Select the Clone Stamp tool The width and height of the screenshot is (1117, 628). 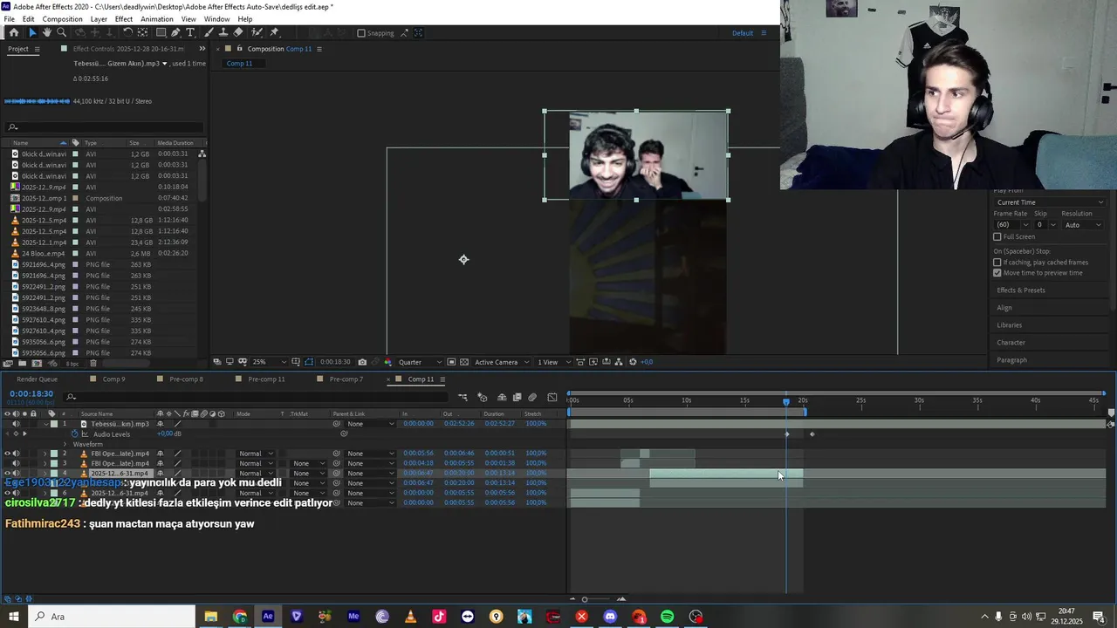coord(223,32)
